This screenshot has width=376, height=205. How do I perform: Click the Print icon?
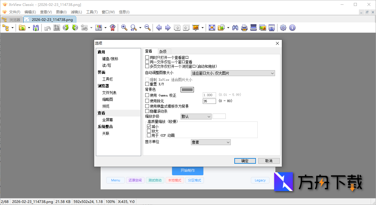[244, 27]
